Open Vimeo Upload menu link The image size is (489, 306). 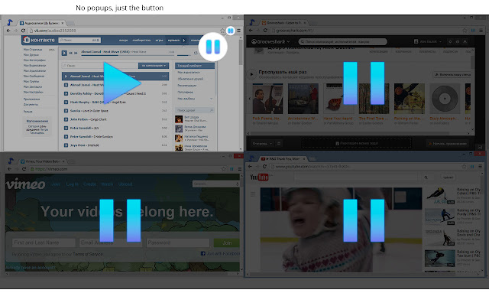pyautogui.click(x=125, y=184)
